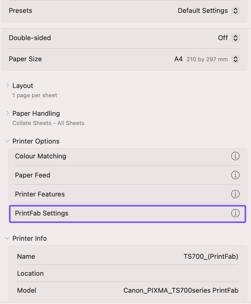This screenshot has height=304, width=251.
Task: Expand the Paper Handling section chevron
Action: (8, 113)
